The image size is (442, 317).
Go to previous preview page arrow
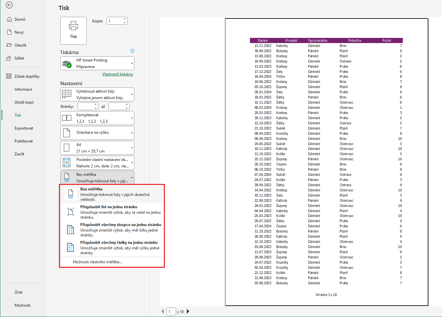[163, 311]
